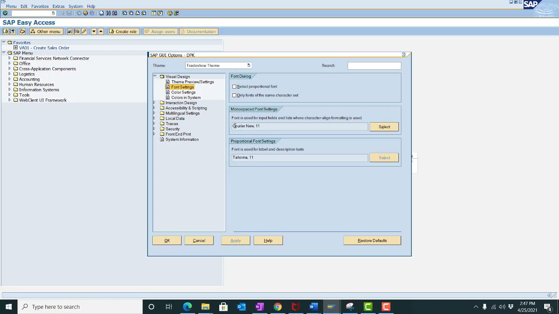The image size is (559, 314).
Task: Toggle Only fonts of same character set
Action: (235, 95)
